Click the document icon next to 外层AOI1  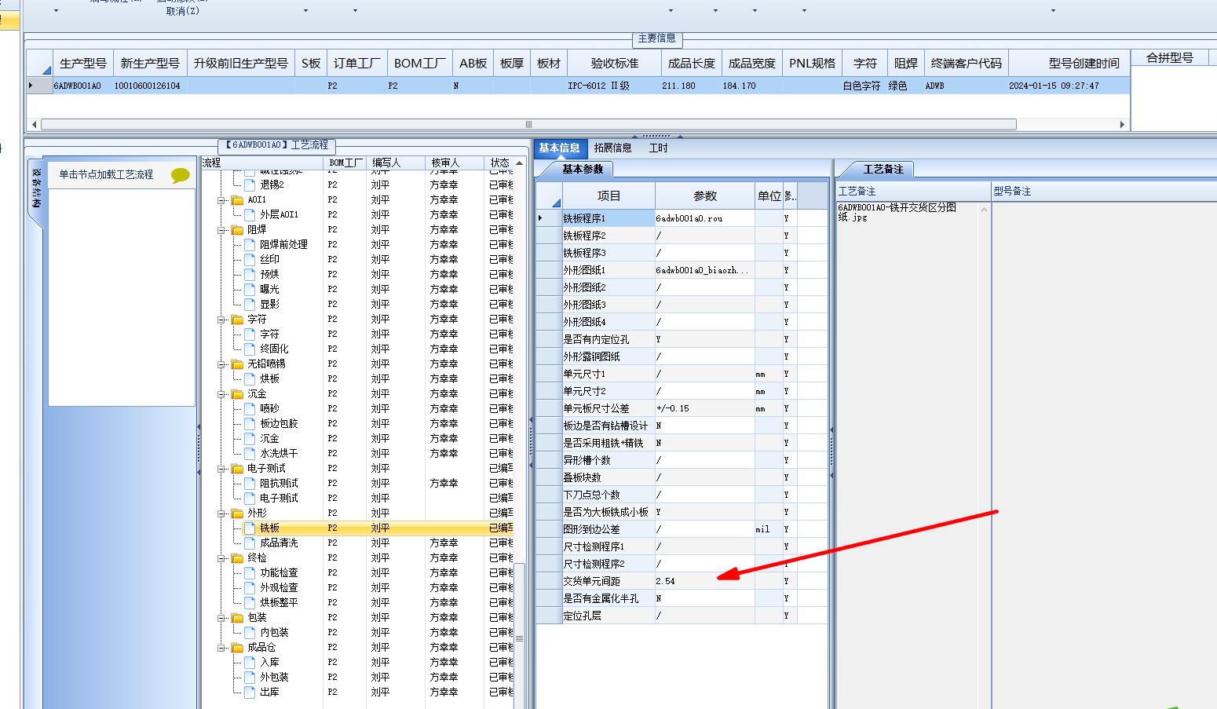point(250,214)
